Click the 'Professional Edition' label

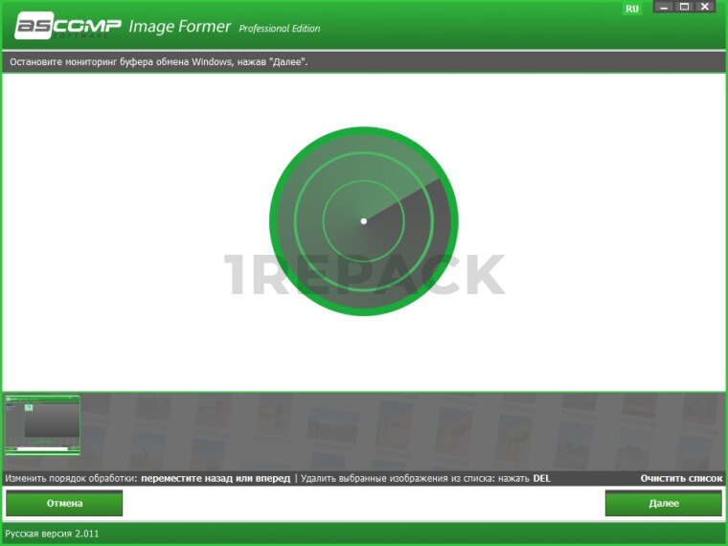click(280, 29)
